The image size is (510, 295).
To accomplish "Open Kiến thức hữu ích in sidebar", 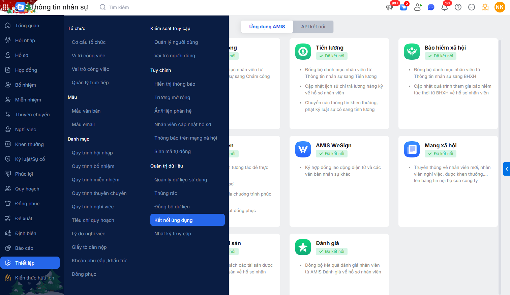I will coord(30,278).
